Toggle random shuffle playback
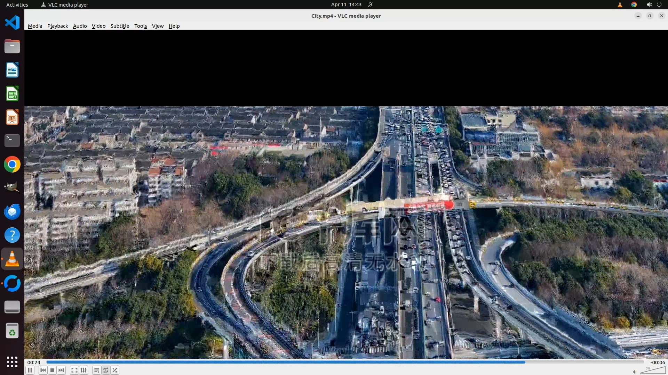This screenshot has width=668, height=375. (115, 370)
